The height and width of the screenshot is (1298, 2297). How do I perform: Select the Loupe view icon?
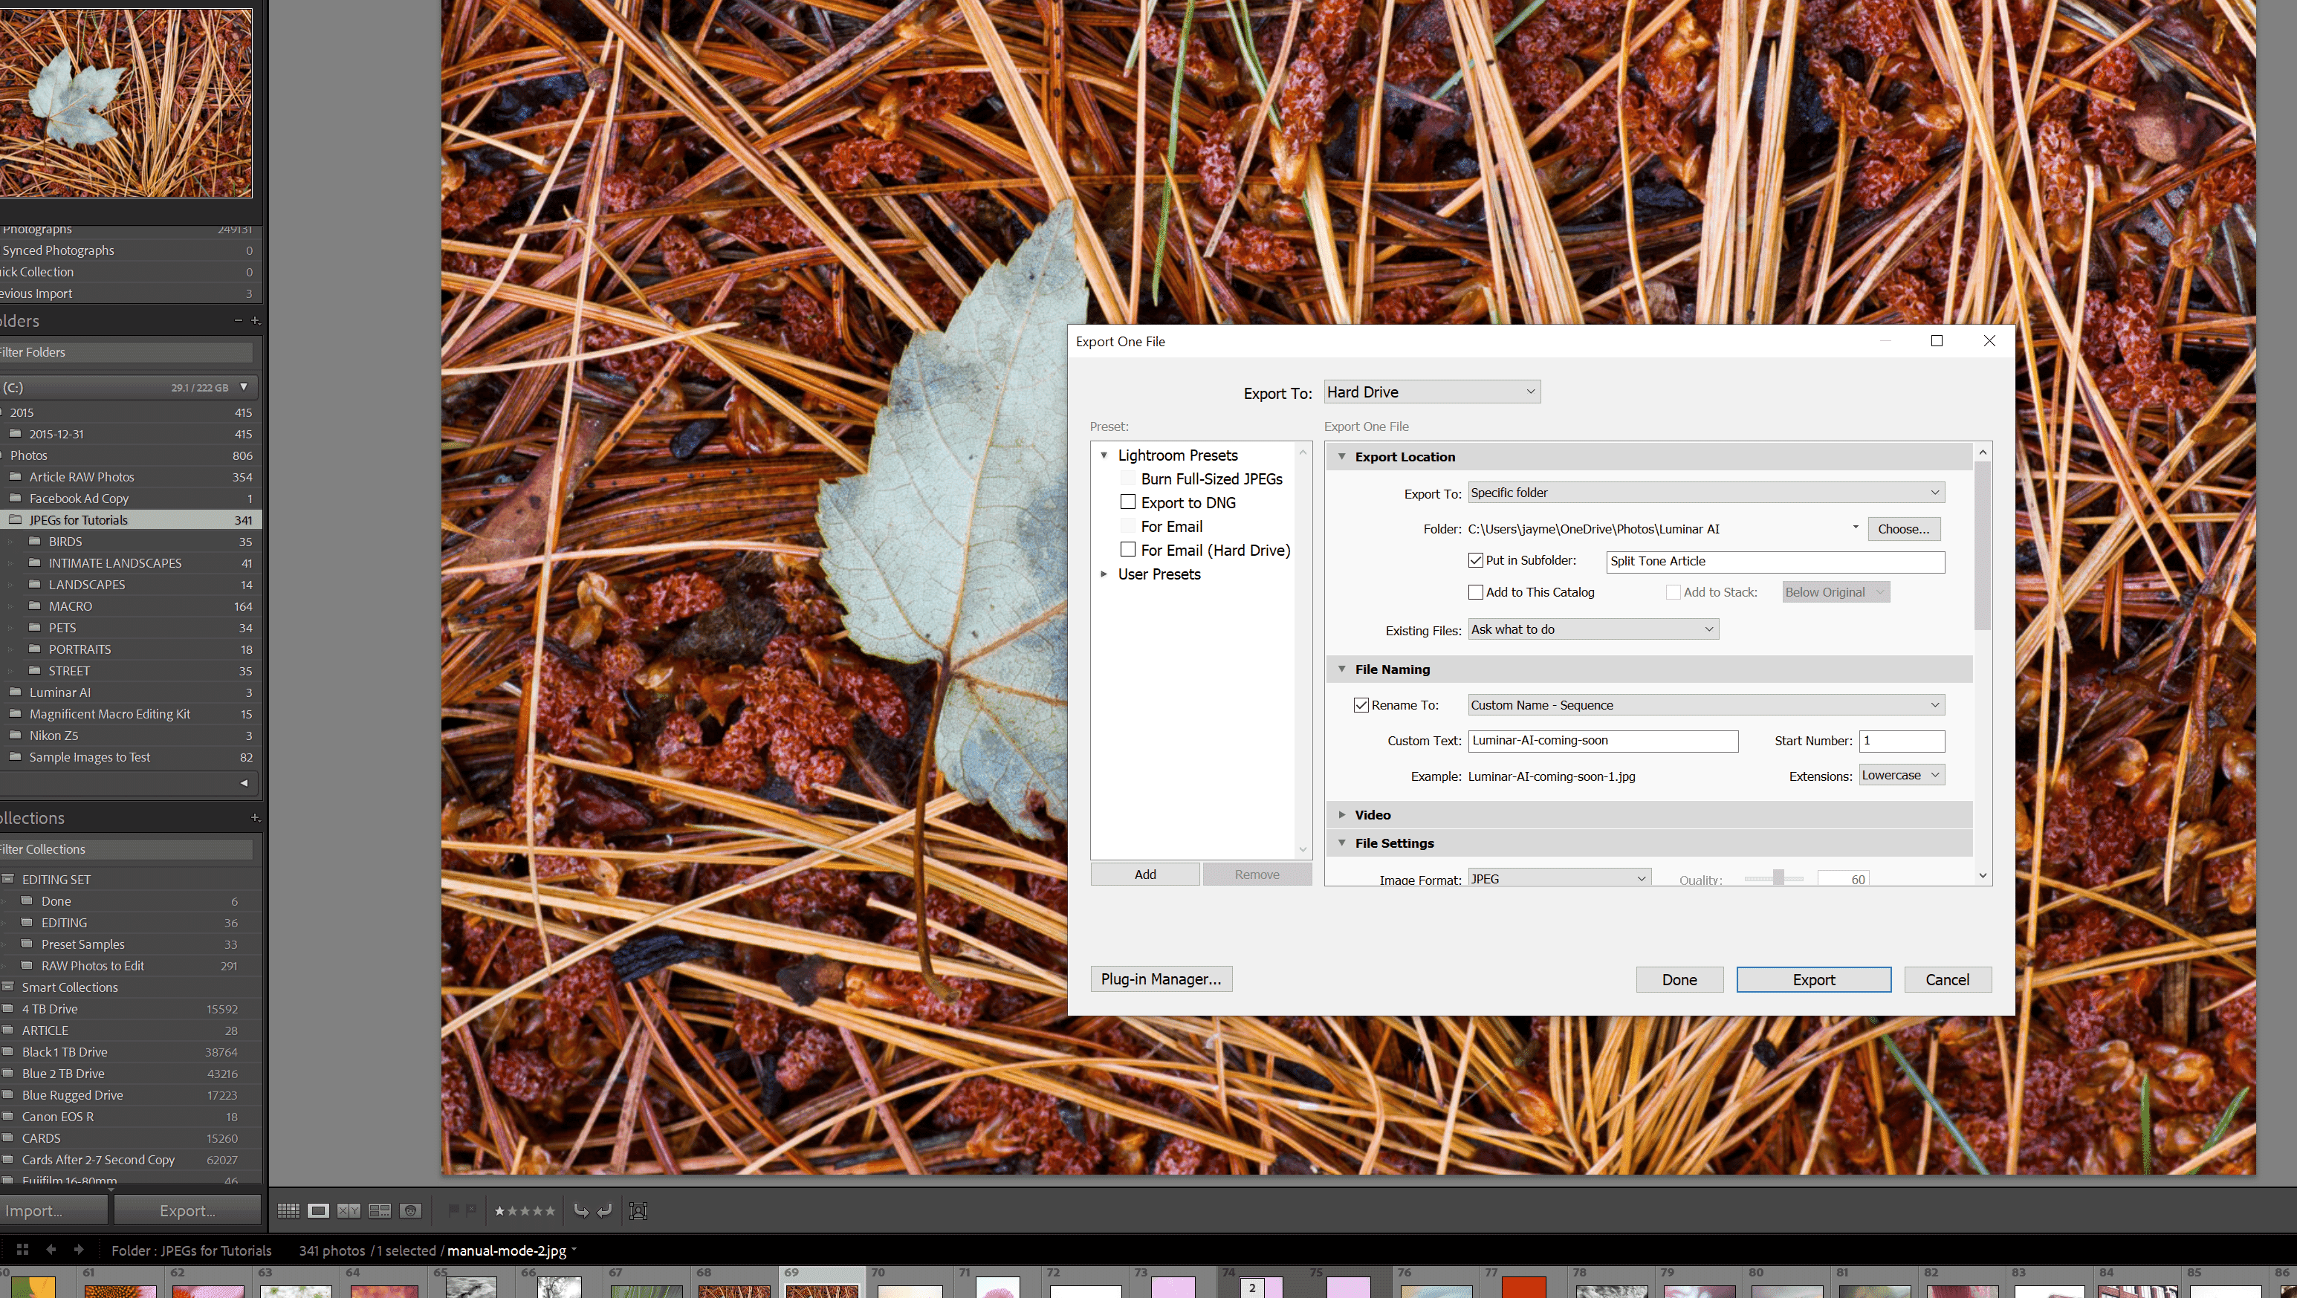[320, 1210]
